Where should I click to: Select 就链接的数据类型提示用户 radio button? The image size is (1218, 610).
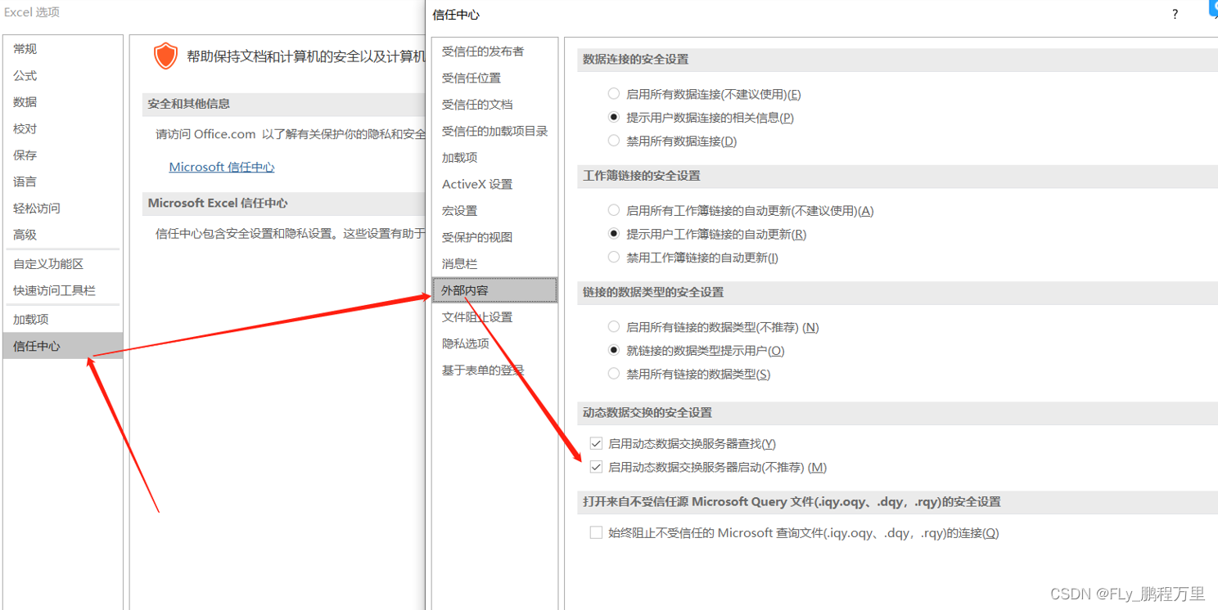pos(614,350)
